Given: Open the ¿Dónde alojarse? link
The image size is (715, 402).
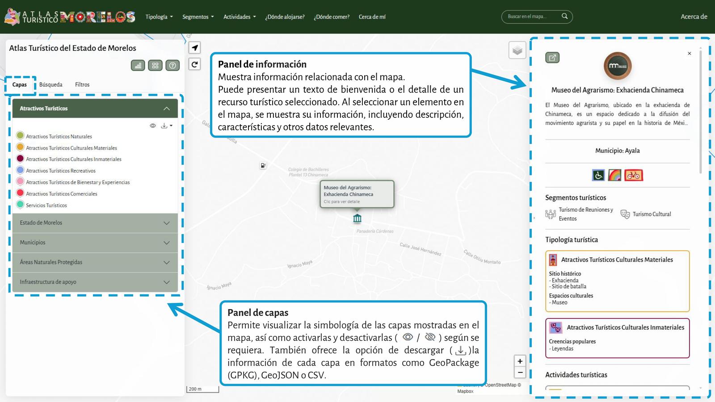Looking at the screenshot, I should (x=285, y=17).
